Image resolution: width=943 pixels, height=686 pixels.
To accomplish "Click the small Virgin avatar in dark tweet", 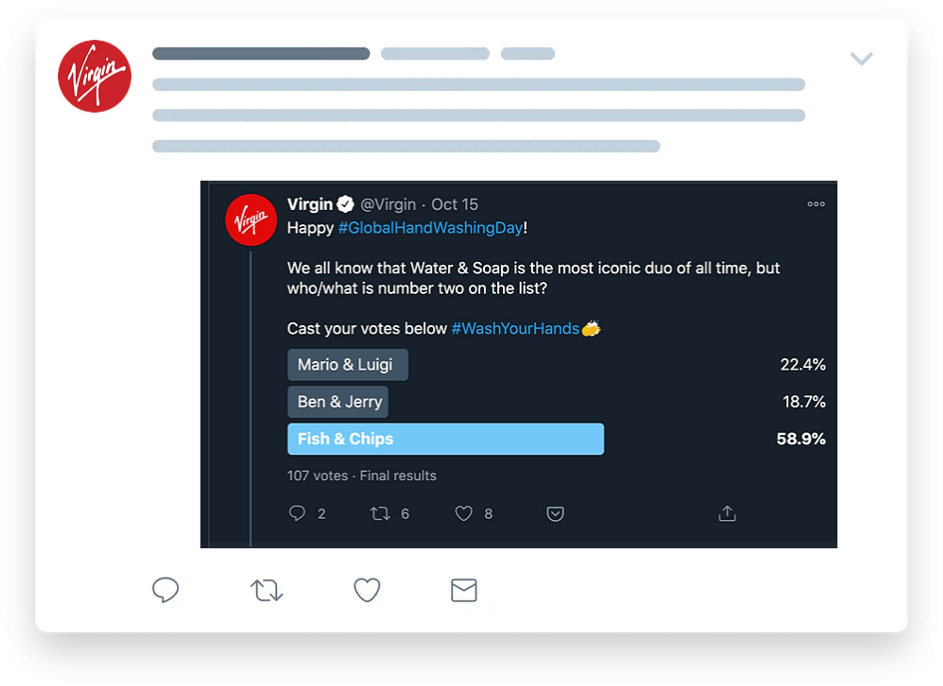I will point(251,220).
